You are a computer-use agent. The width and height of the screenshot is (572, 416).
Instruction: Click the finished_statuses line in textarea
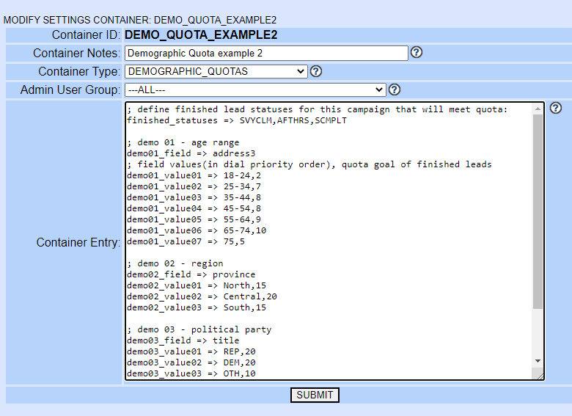pyautogui.click(x=237, y=120)
